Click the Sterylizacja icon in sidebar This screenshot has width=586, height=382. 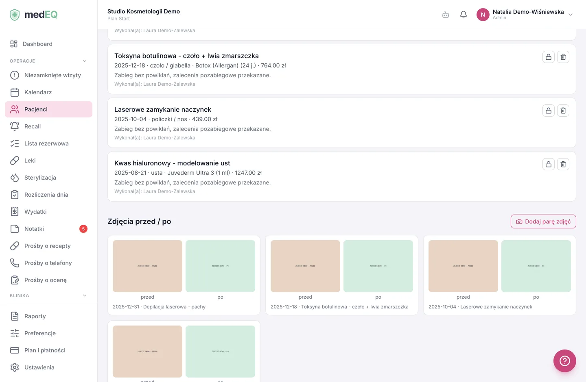pyautogui.click(x=15, y=178)
